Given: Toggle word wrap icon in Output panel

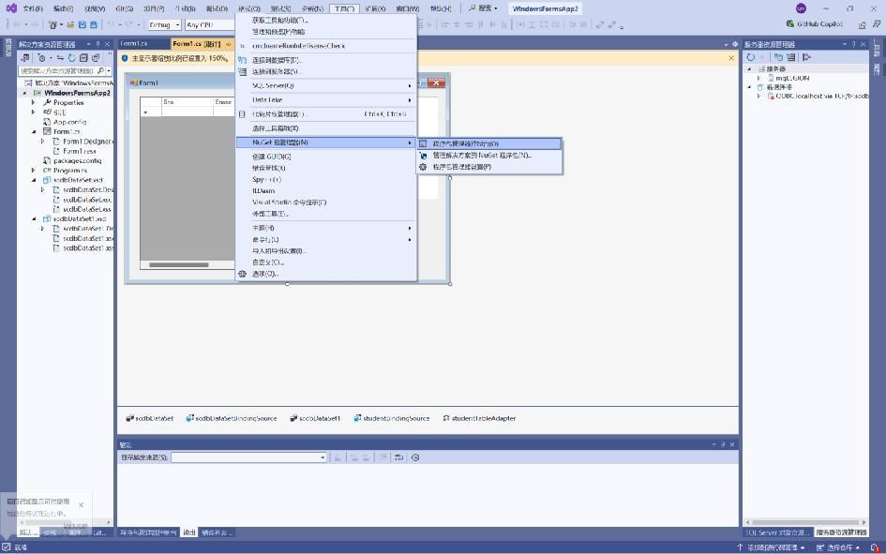Looking at the screenshot, I should (x=398, y=457).
